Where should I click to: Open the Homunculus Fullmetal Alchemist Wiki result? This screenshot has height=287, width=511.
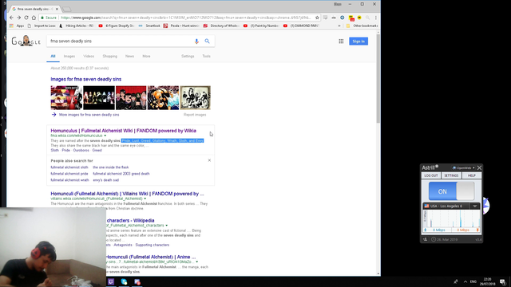(123, 131)
